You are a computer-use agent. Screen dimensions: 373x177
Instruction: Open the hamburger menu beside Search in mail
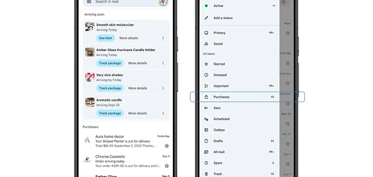(89, 1)
